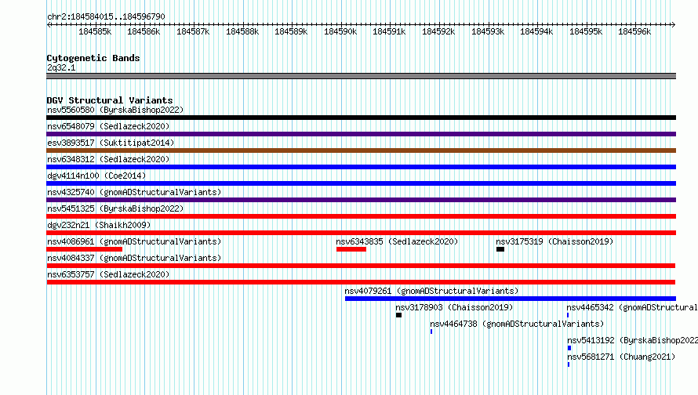Open nsv3175319 (Chaisson2019) label
Screen dimensions: 698x395
pos(554,241)
